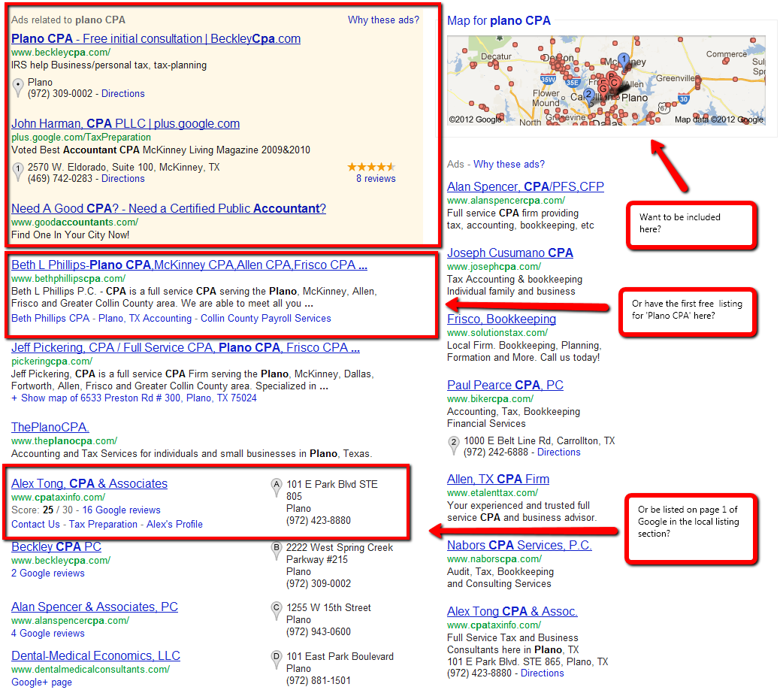This screenshot has width=783, height=693.
Task: Get Directions for Alex Tong sidebar ad
Action: (543, 673)
